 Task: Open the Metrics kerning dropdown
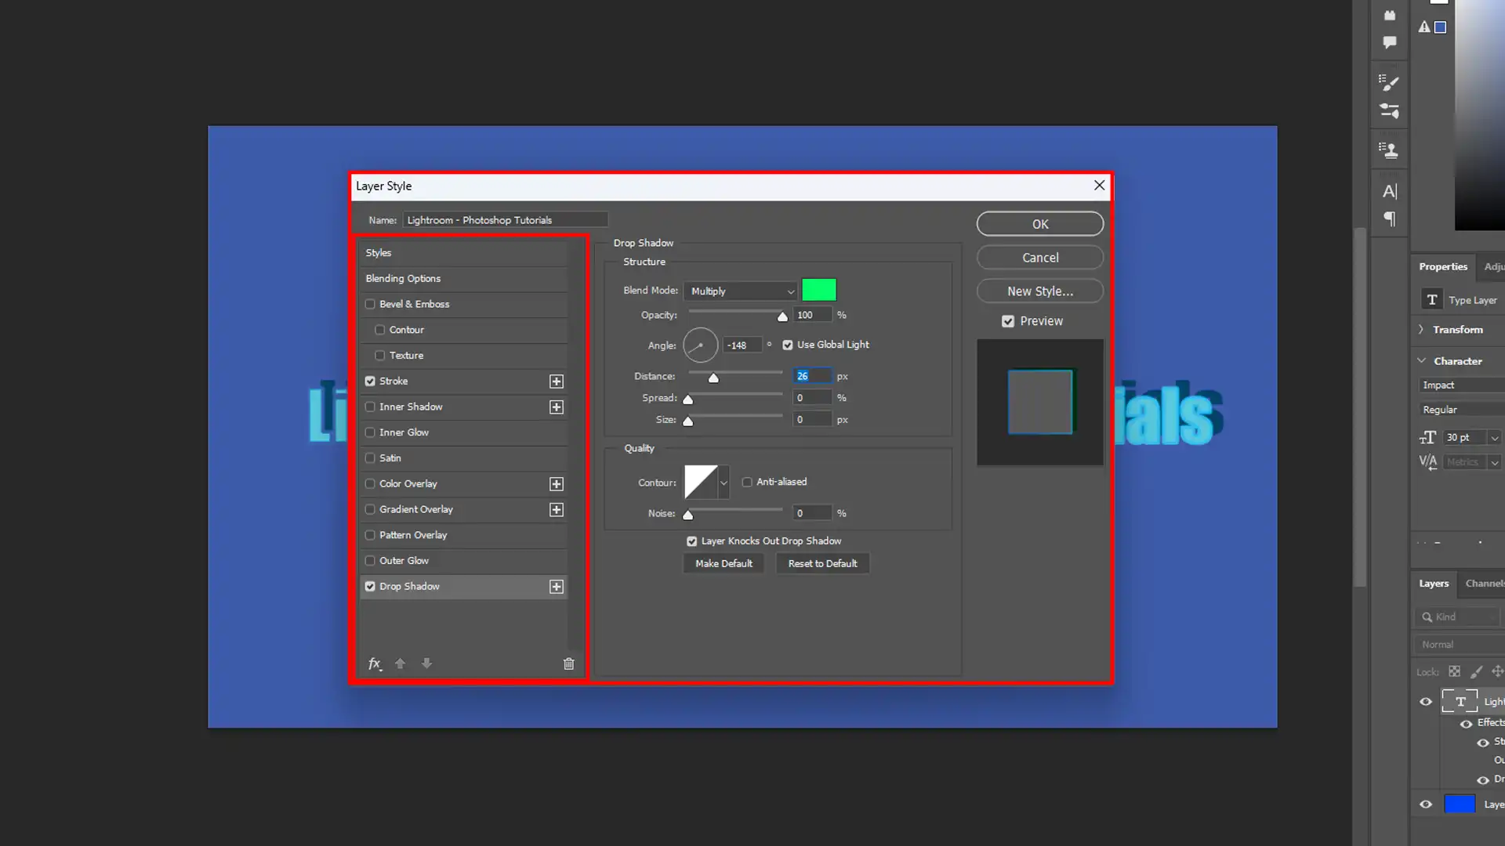[x=1494, y=462]
